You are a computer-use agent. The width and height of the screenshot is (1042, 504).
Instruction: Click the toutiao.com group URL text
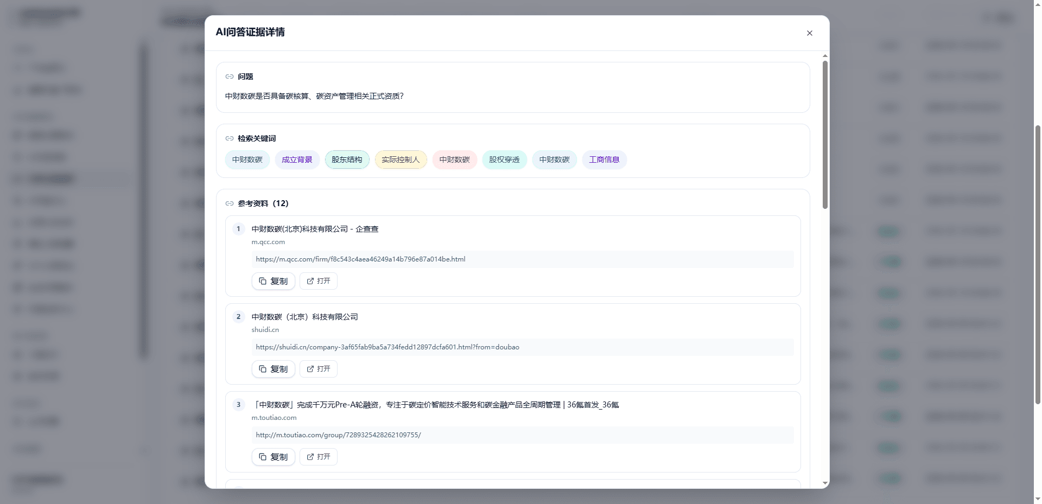click(338, 435)
